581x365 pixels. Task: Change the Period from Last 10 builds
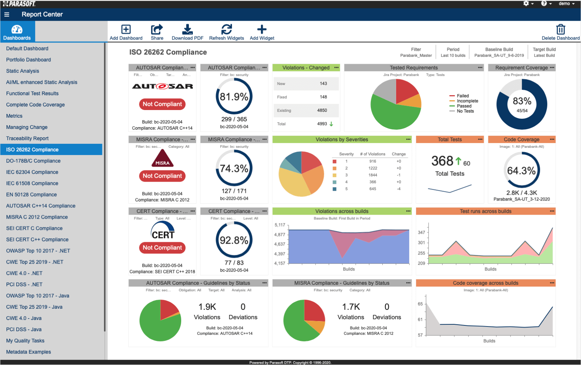(x=452, y=53)
